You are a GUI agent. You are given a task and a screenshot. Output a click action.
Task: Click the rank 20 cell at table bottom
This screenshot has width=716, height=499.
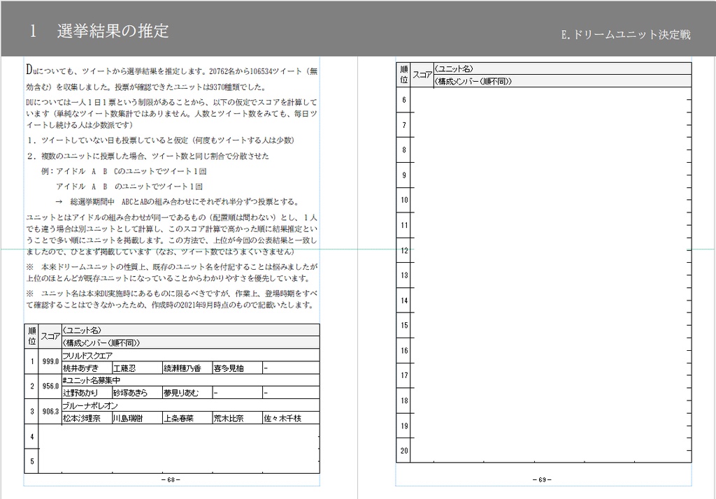coord(405,451)
